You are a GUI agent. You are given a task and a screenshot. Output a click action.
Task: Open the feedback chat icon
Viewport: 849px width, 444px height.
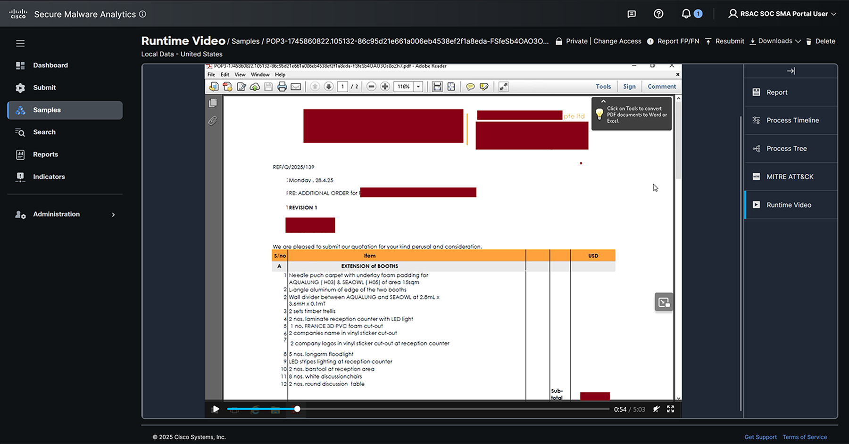pos(632,14)
